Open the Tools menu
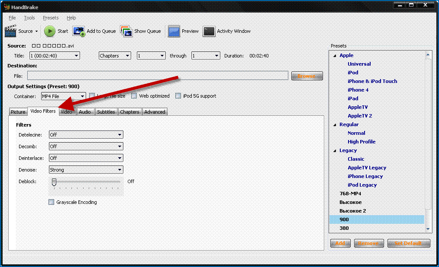The image size is (439, 267). pyautogui.click(x=29, y=18)
